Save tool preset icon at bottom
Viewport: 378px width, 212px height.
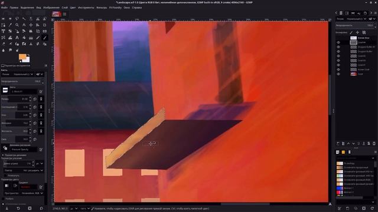point(6,208)
